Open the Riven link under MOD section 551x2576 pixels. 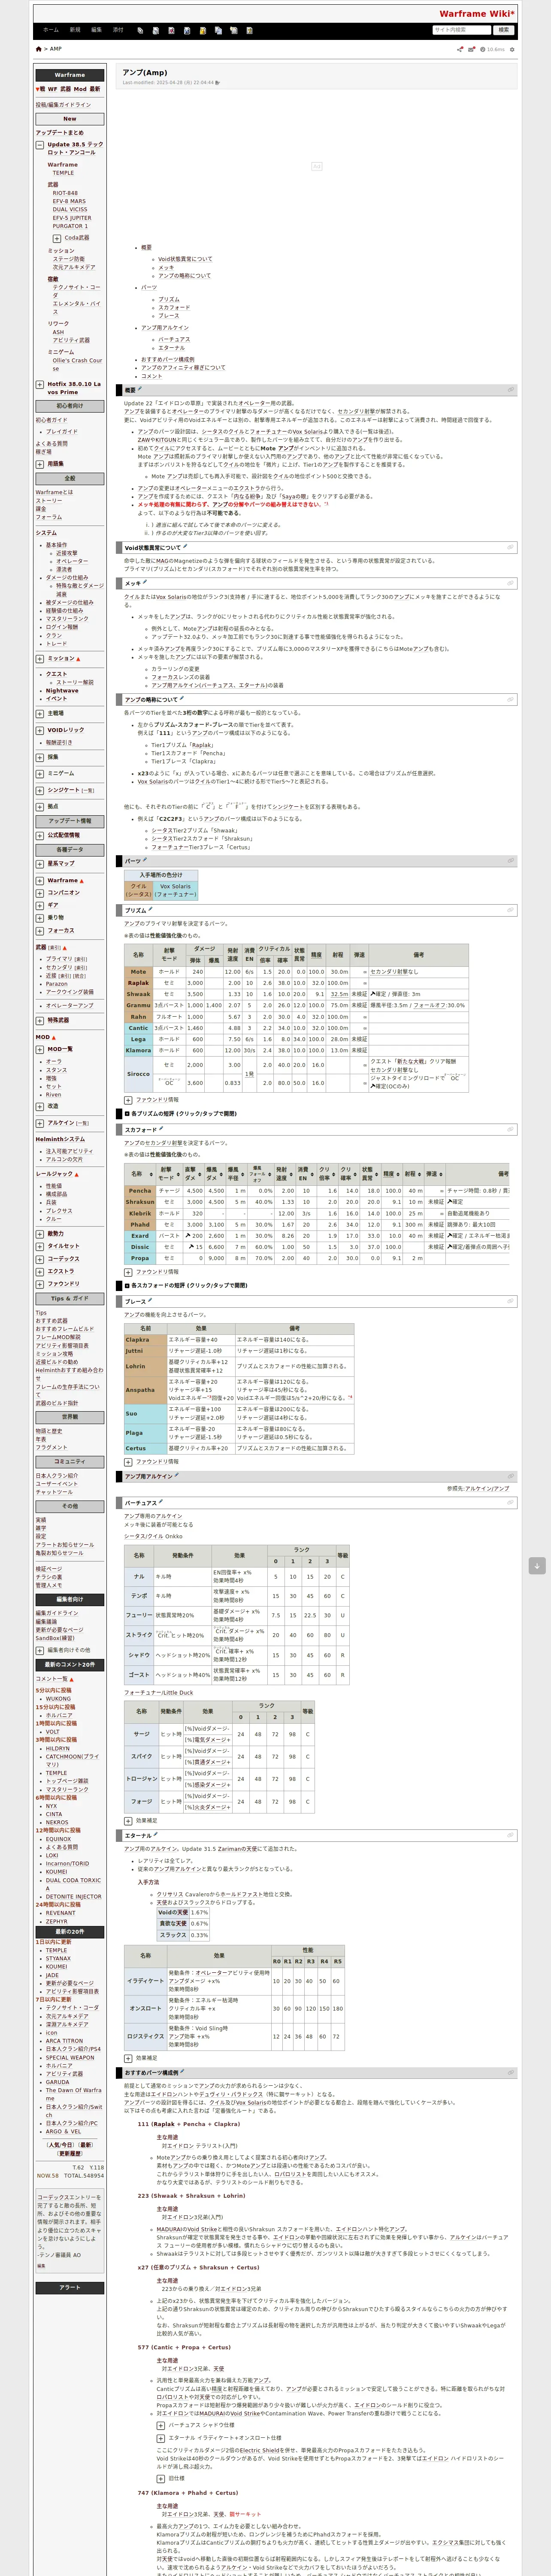[x=53, y=1095]
